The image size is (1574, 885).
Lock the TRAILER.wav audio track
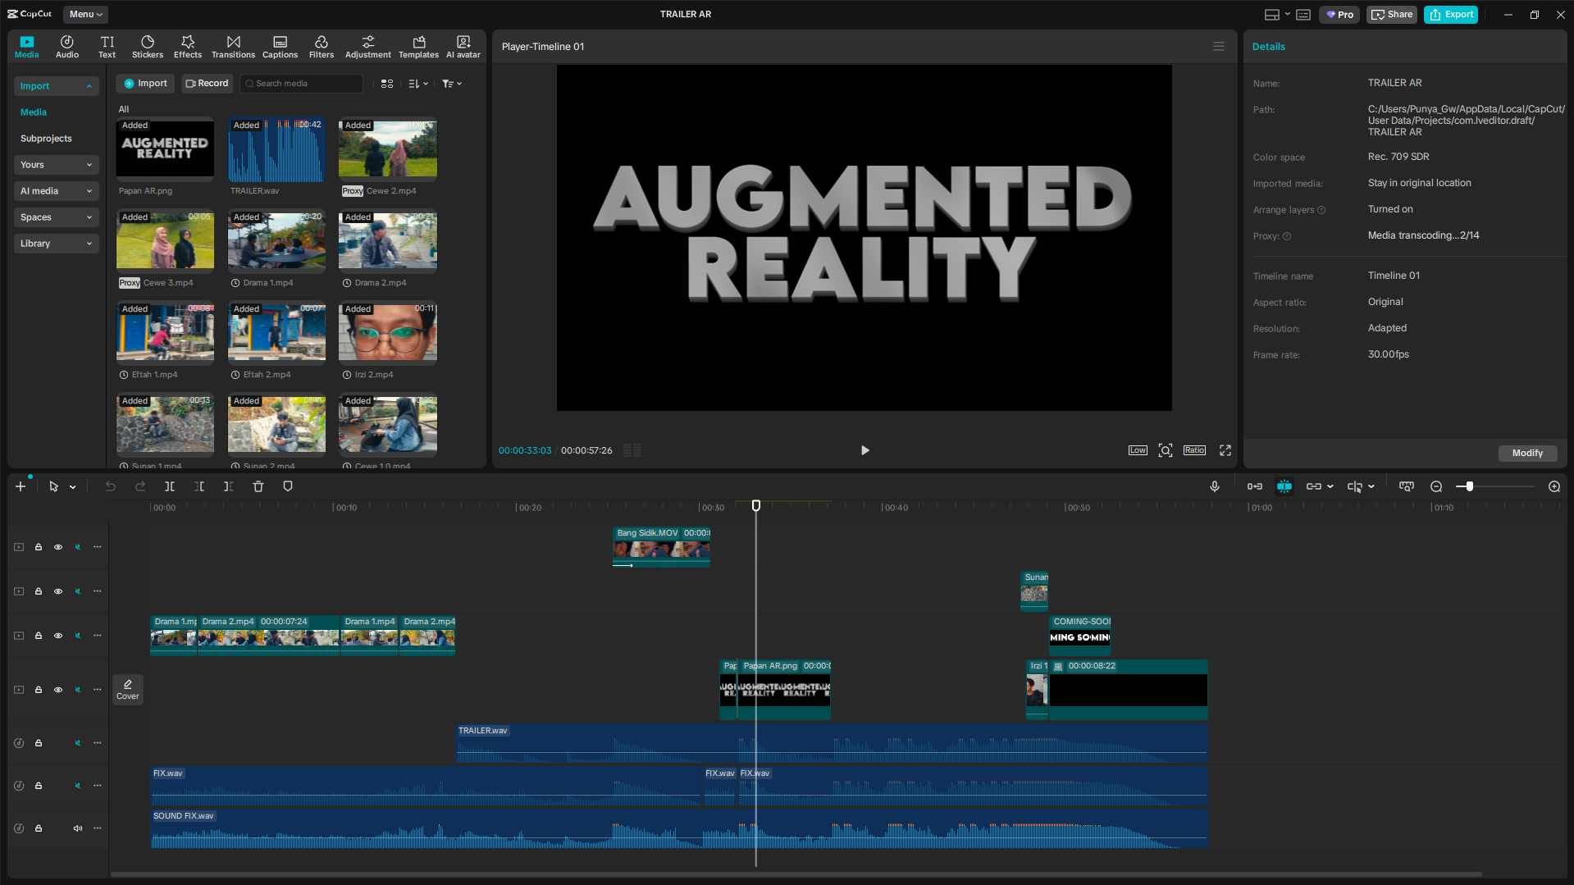click(x=39, y=743)
